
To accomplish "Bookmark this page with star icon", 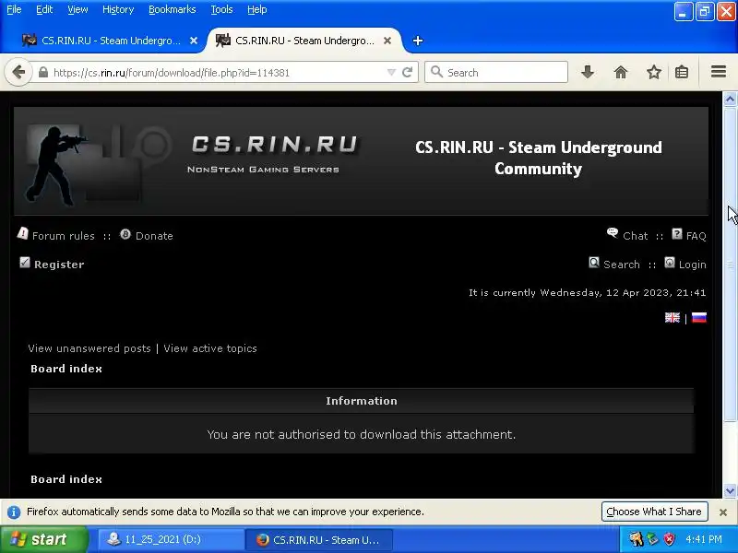I will click(x=654, y=72).
